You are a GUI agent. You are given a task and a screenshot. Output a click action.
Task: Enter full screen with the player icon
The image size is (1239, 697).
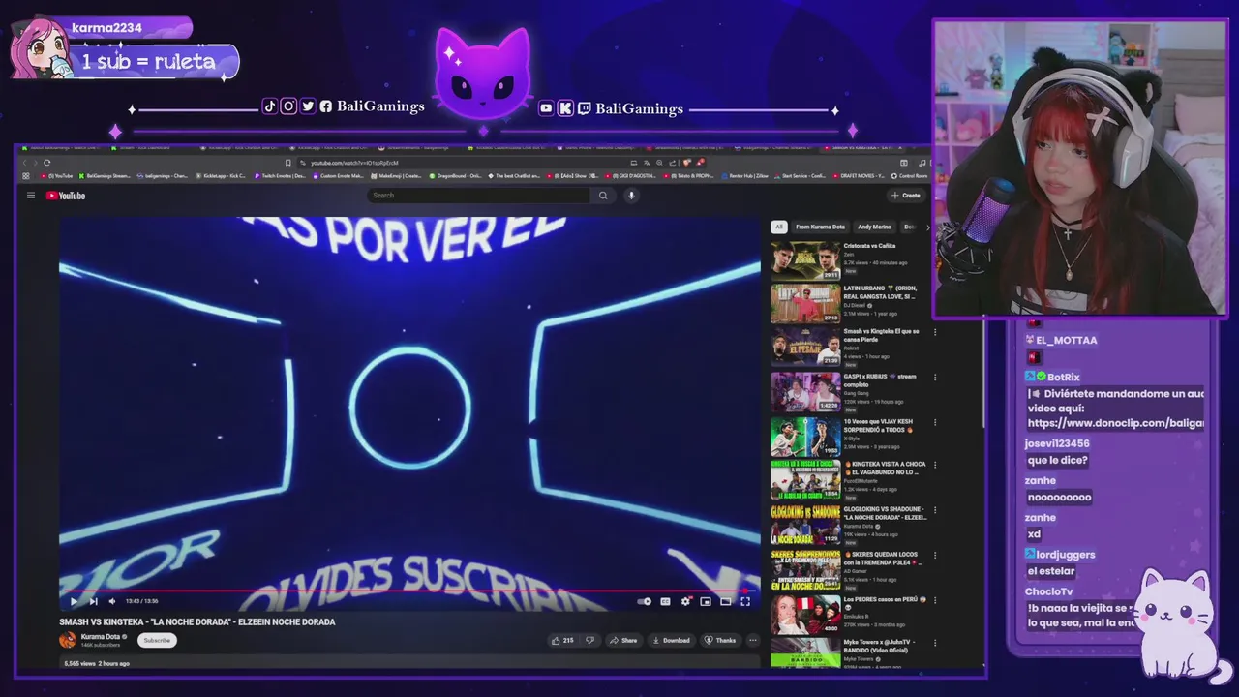(x=745, y=601)
